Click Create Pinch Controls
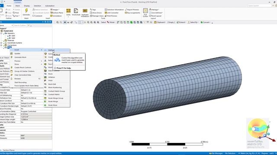 [x=26, y=68]
